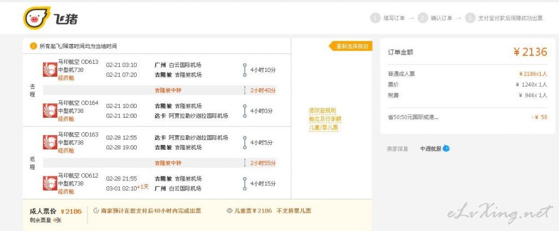Open the 儿童/婴儿票 link
The image size is (559, 231).
click(323, 127)
